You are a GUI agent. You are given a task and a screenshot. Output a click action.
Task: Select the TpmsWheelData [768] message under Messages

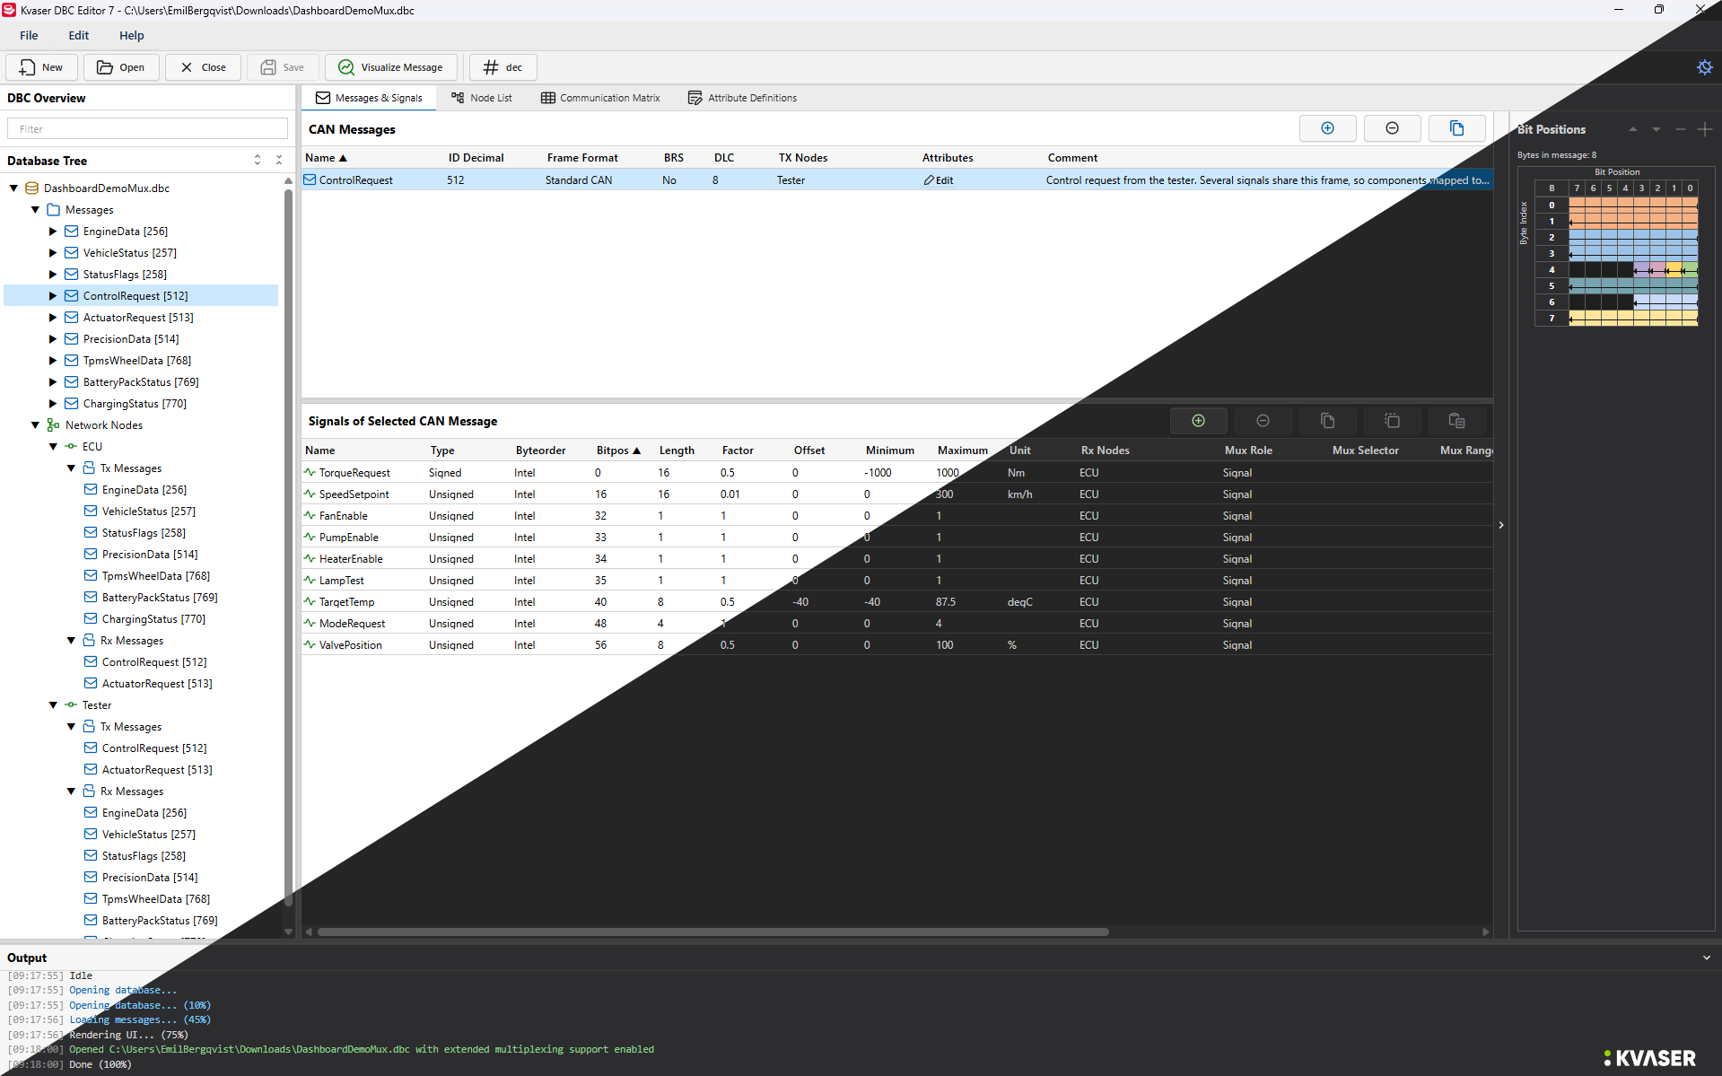[x=136, y=361]
